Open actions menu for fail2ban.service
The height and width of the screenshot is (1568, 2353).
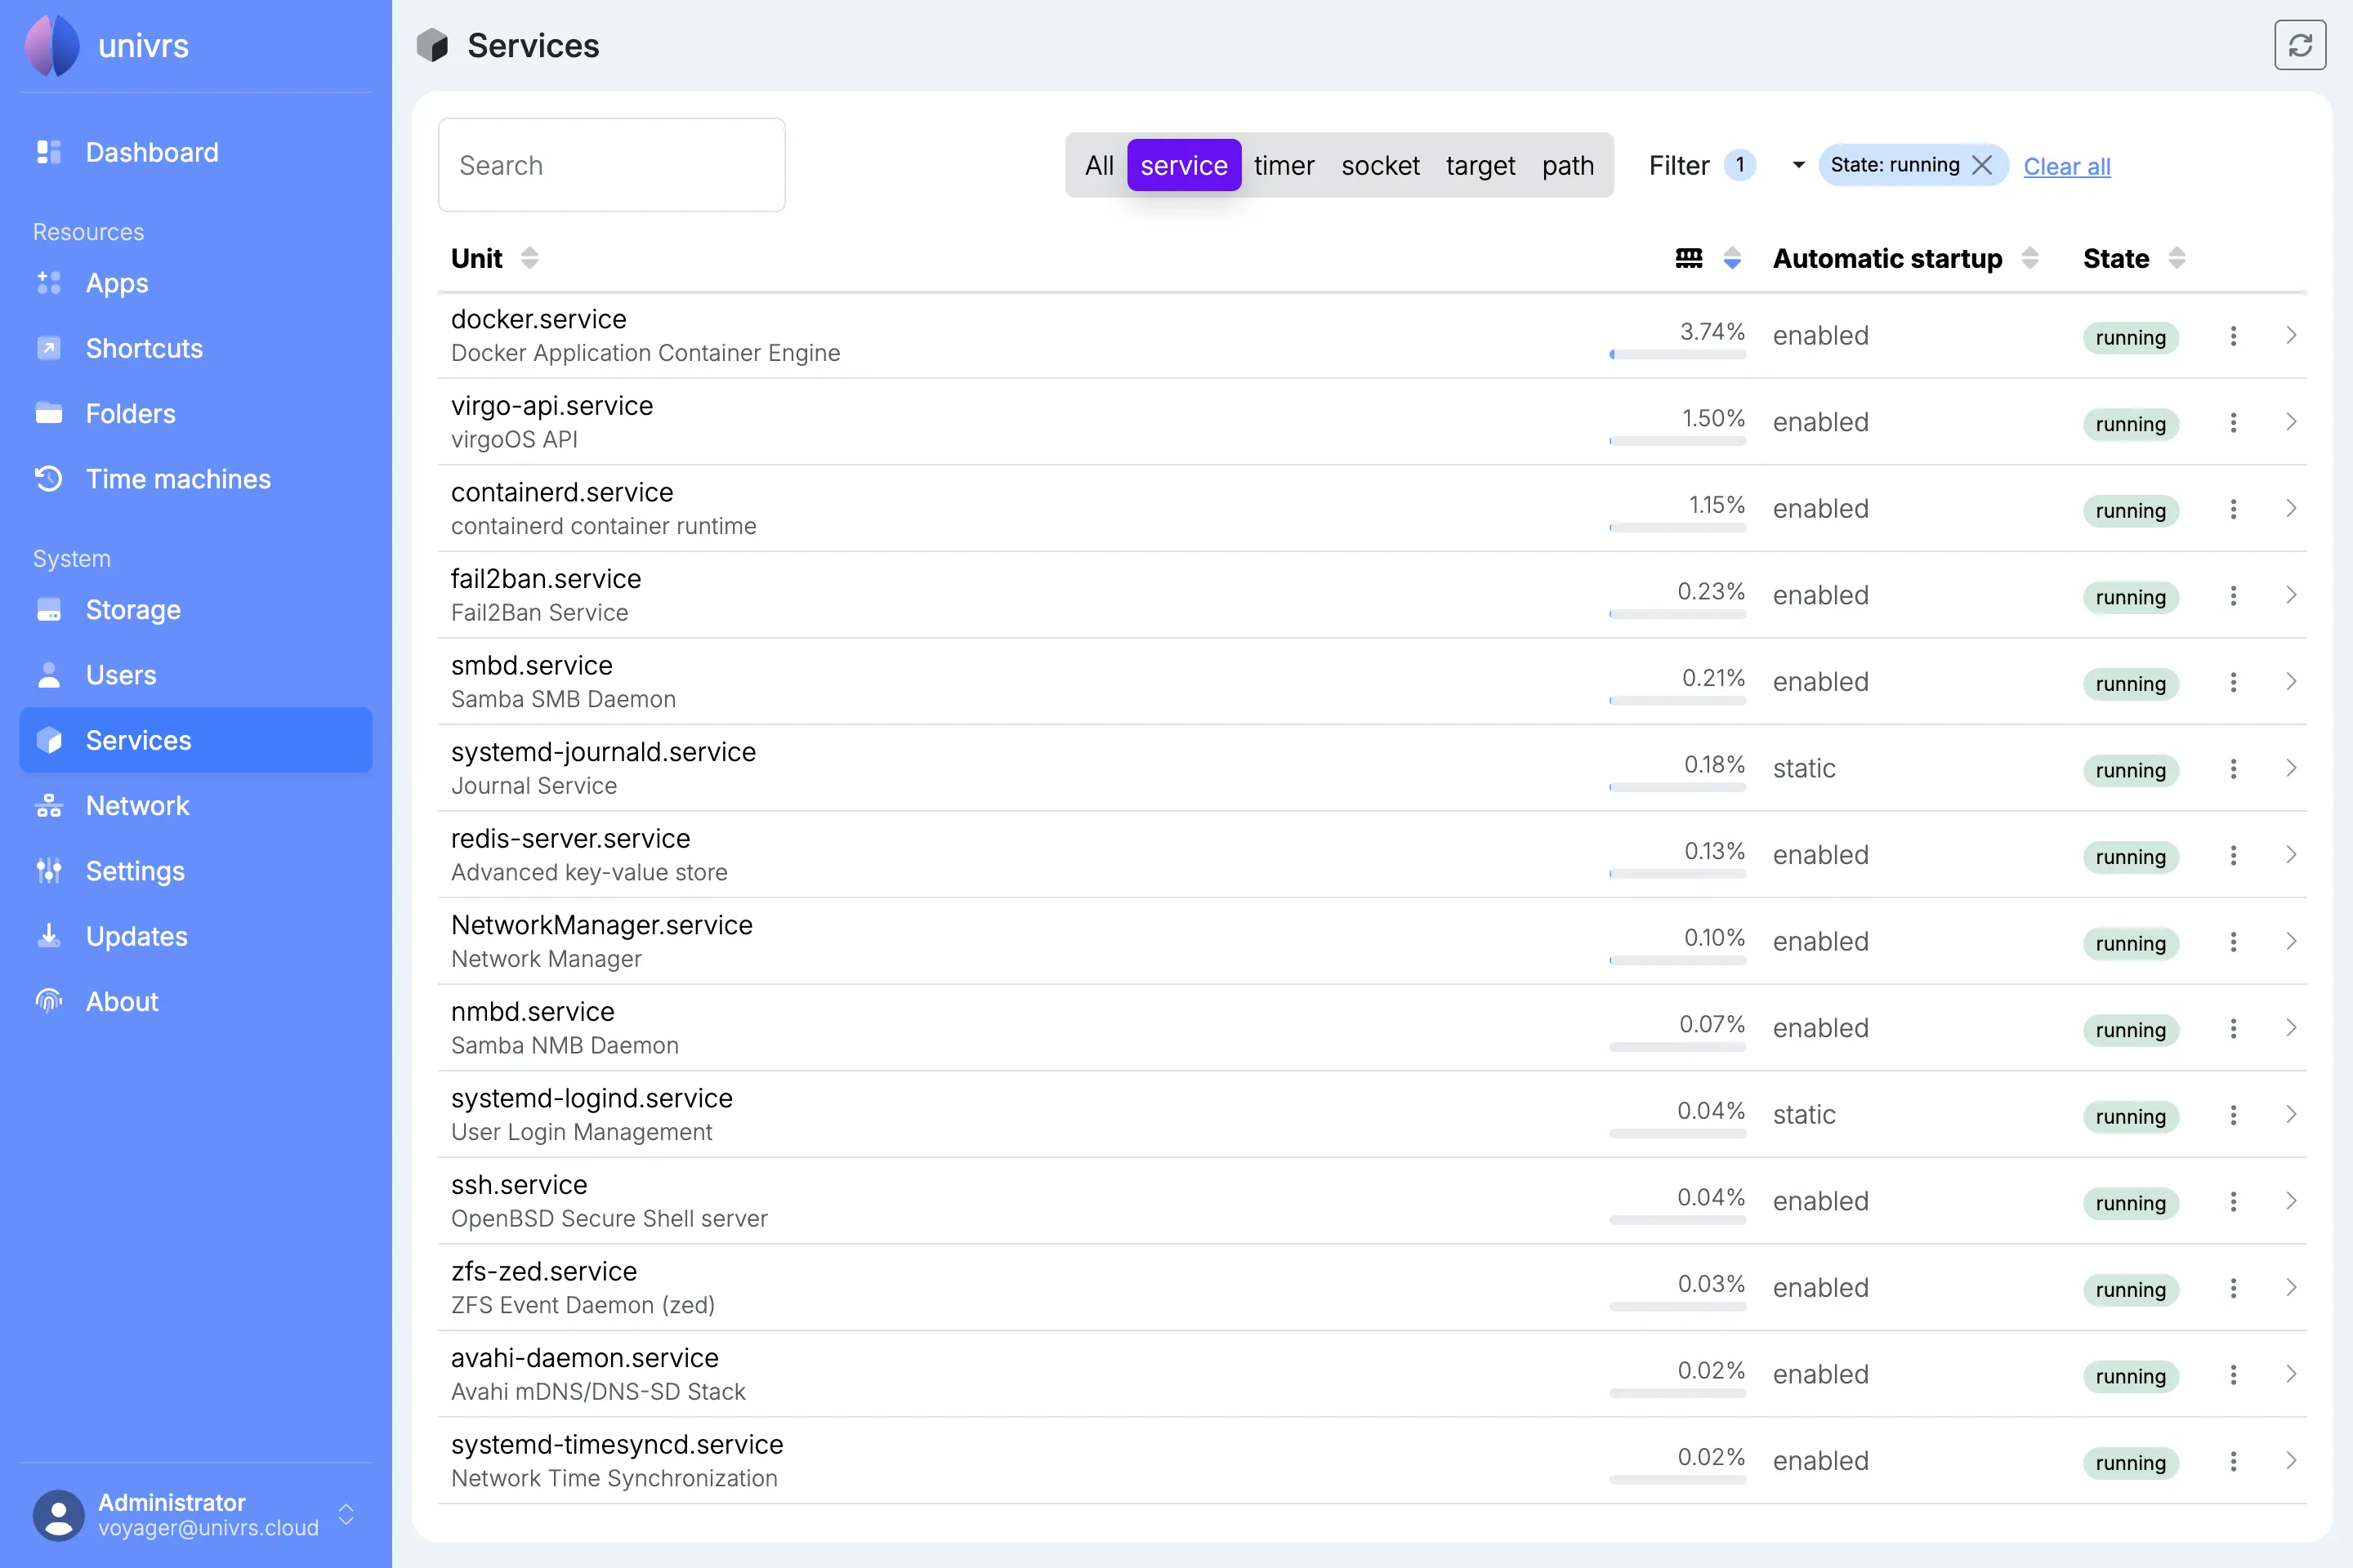[x=2233, y=595]
